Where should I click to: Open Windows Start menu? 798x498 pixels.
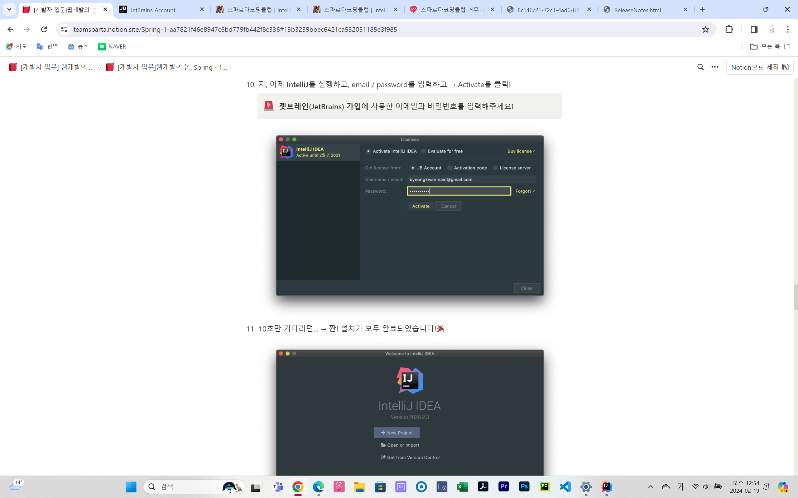coord(131,487)
